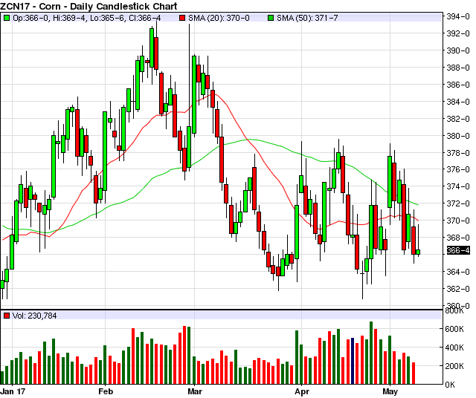Click the '384-0' price axis label
Image resolution: width=476 pixels, height=398 pixels.
pos(458,102)
